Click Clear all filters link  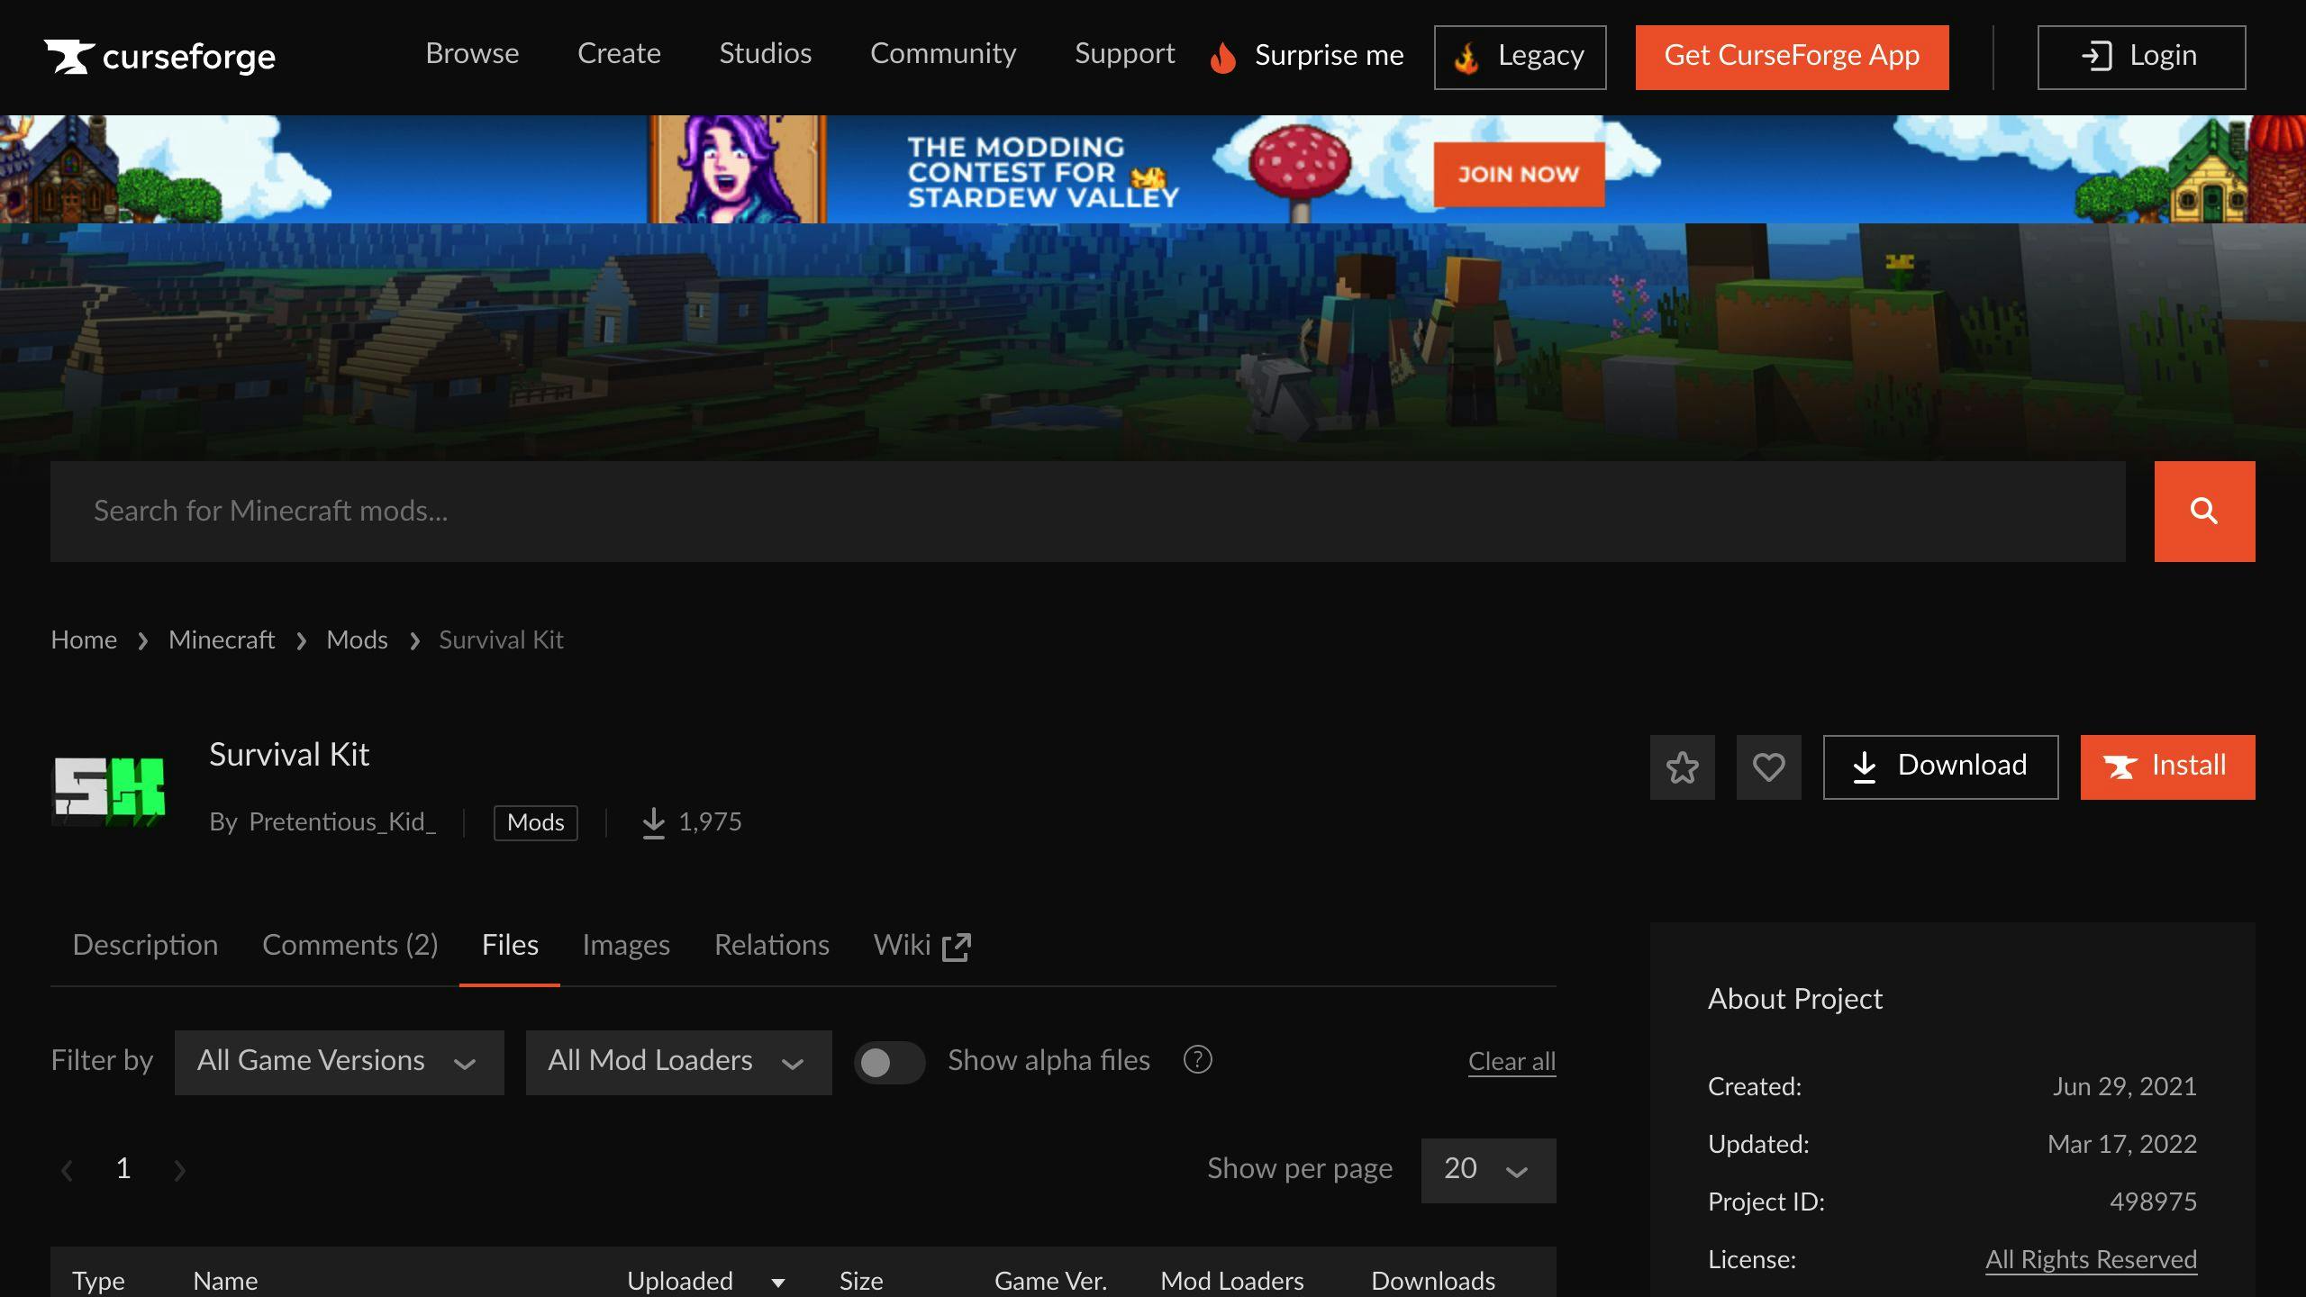pos(1512,1062)
